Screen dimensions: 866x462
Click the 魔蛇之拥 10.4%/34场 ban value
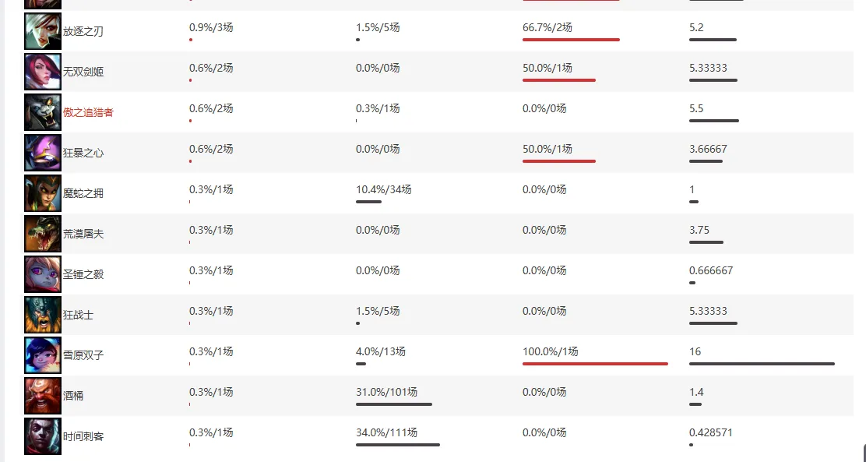384,189
